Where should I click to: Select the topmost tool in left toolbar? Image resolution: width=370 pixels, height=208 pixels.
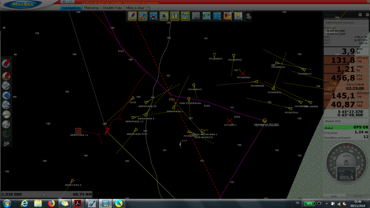(7, 63)
